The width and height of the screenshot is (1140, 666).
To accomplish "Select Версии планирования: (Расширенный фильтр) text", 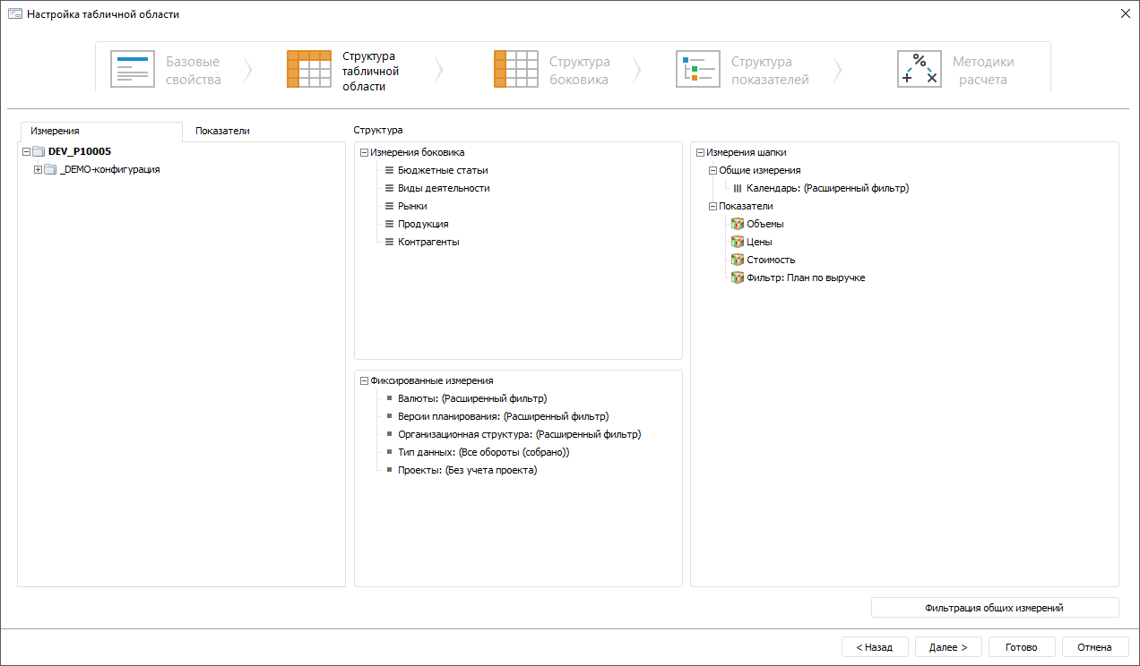I will 504,416.
